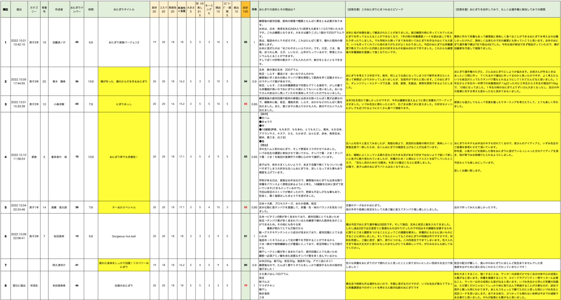Screen dimensions: 561x300
Task: Select author cell 加藤虎ノ介
Action: [58, 42]
